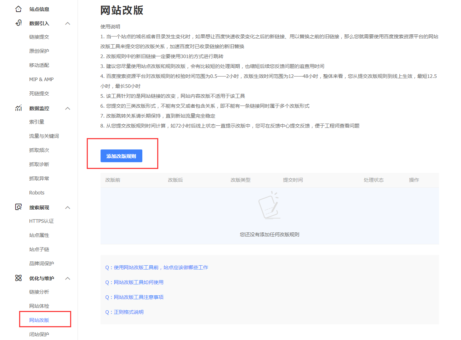This screenshot has width=461, height=340.
Task: Select Robots in the sidebar
Action: click(36, 192)
